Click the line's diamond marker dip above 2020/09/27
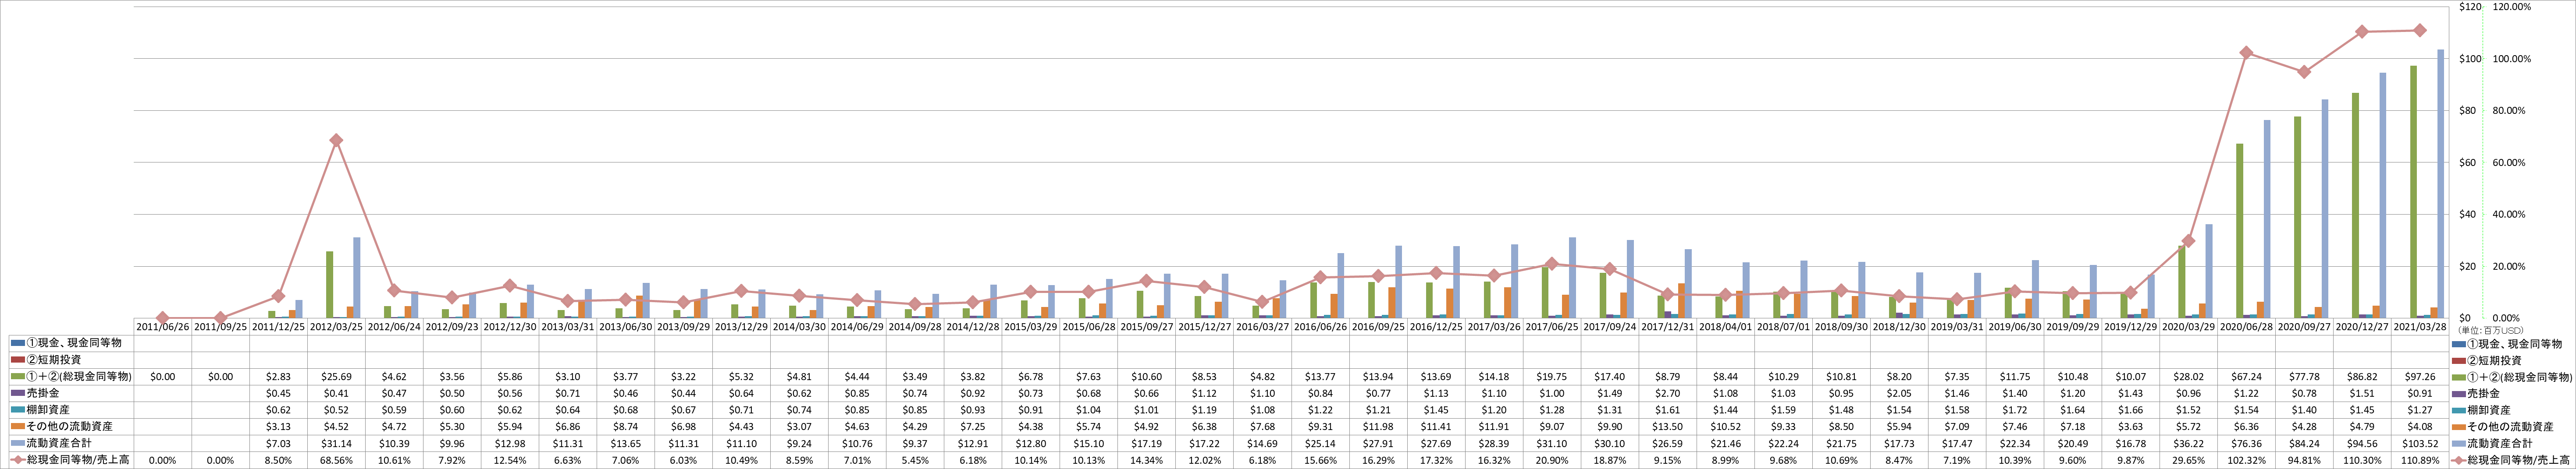Viewport: 2576px width, 469px height. [2304, 72]
